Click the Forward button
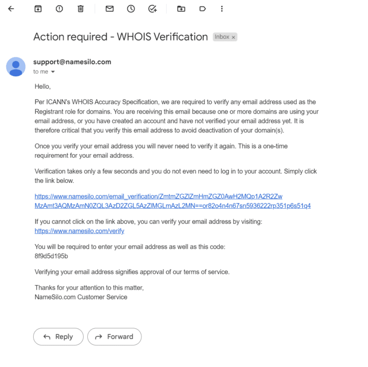The width and height of the screenshot is (368, 367). coord(114,337)
